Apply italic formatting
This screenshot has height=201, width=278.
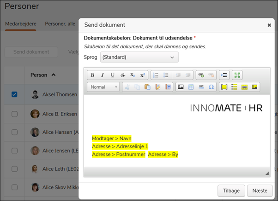coord(103,75)
